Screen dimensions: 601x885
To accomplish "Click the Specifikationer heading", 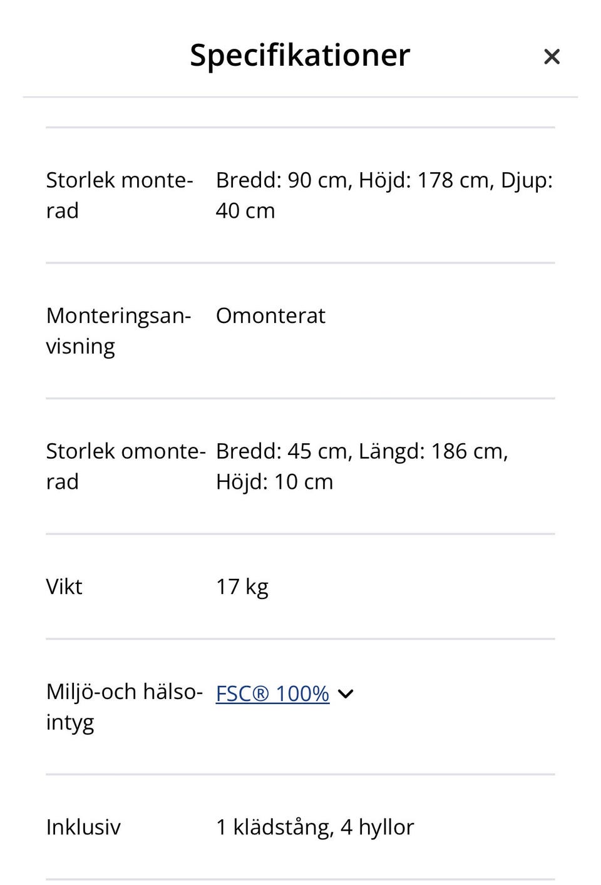I will tap(300, 55).
